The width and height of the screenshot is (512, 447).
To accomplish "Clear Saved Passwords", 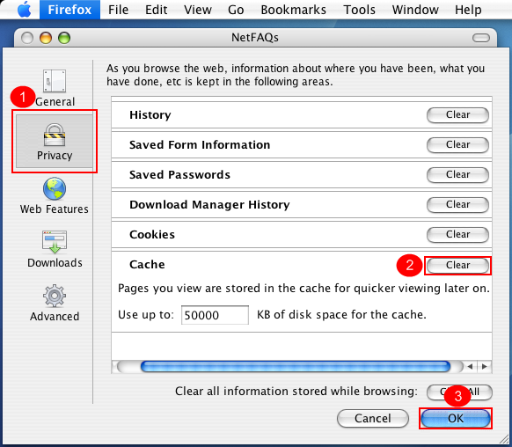I will 457,175.
